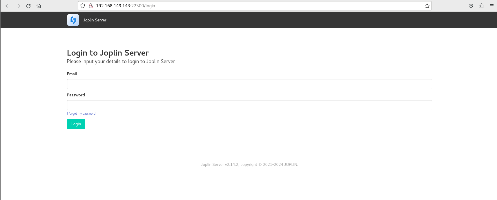Click the Joplin logo icon
This screenshot has width=497, height=200.
click(73, 20)
